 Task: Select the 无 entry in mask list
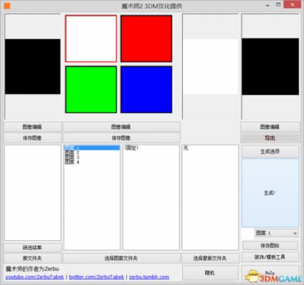(186, 148)
